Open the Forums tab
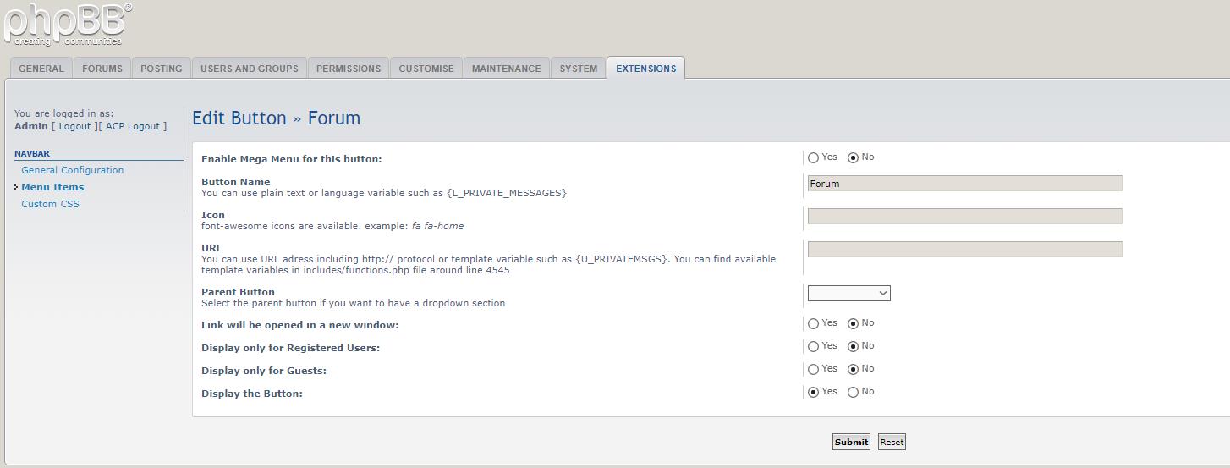Image resolution: width=1230 pixels, height=468 pixels. point(102,69)
